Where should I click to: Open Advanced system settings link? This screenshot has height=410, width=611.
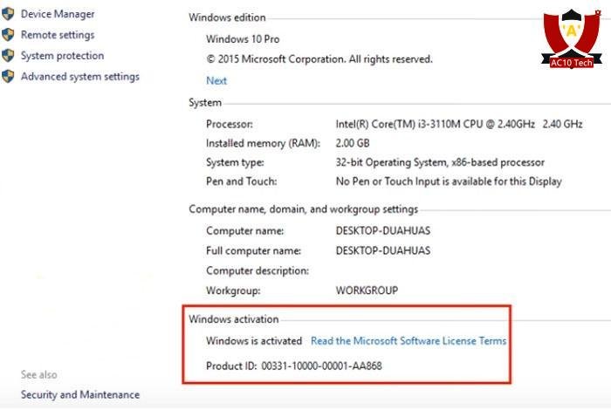click(x=80, y=77)
